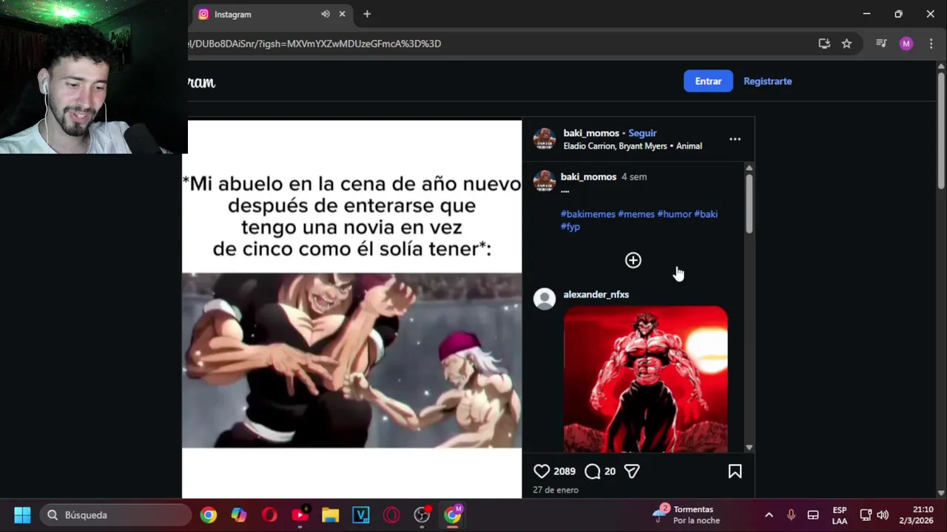Mute the Instagram tab audio icon
The image size is (947, 532).
(x=326, y=14)
